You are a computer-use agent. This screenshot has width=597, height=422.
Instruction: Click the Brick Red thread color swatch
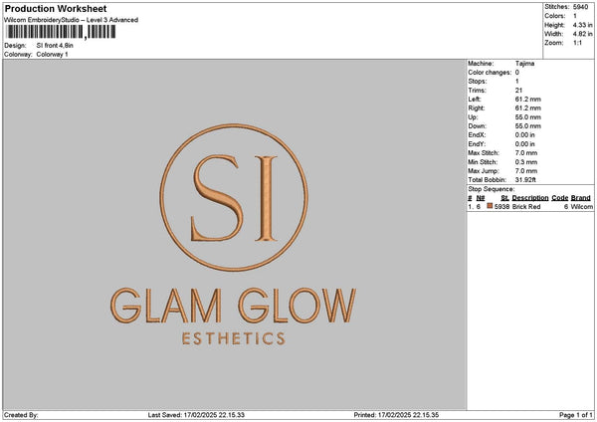pos(490,206)
